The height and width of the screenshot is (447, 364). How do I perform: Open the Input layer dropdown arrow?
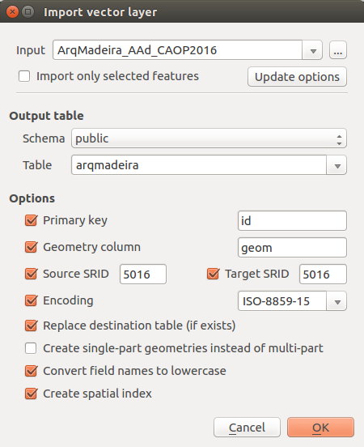click(x=313, y=50)
